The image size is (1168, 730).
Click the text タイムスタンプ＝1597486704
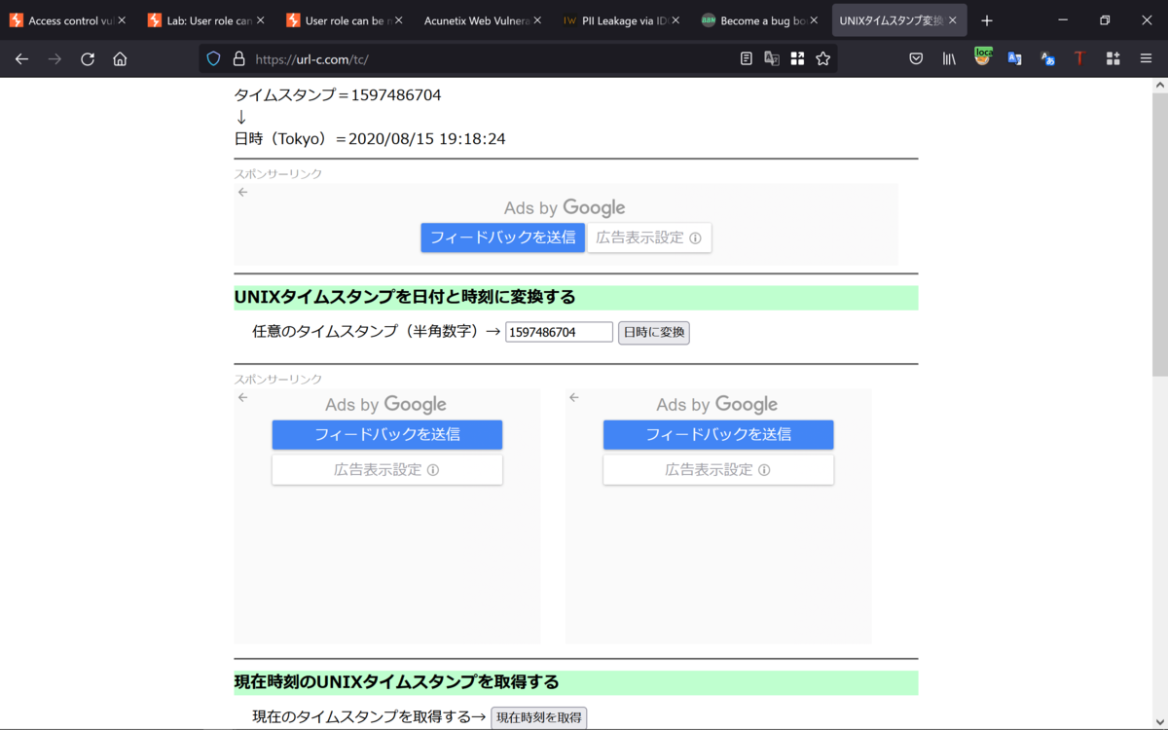coord(338,95)
